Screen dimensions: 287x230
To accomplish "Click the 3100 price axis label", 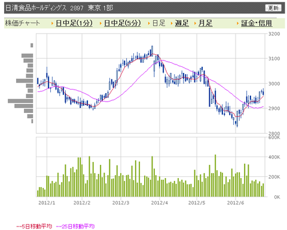I will [x=274, y=59].
